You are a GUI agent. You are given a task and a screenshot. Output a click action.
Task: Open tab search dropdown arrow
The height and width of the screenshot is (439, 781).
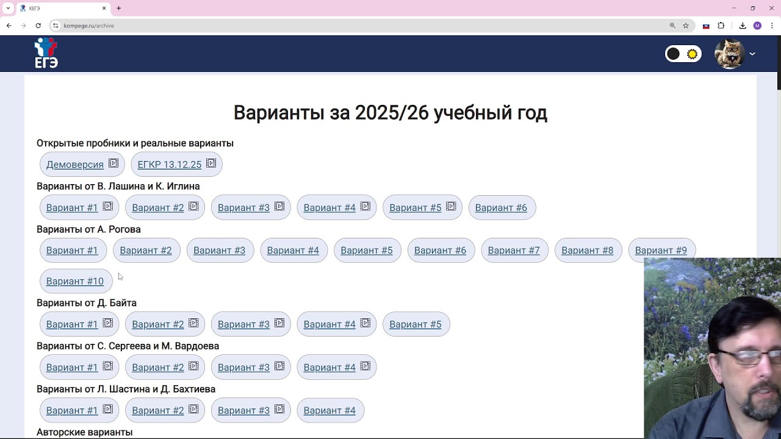coord(8,8)
